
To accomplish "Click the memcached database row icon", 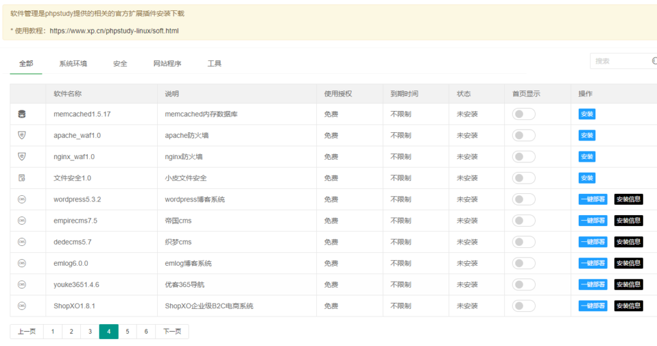I will pyautogui.click(x=22, y=114).
